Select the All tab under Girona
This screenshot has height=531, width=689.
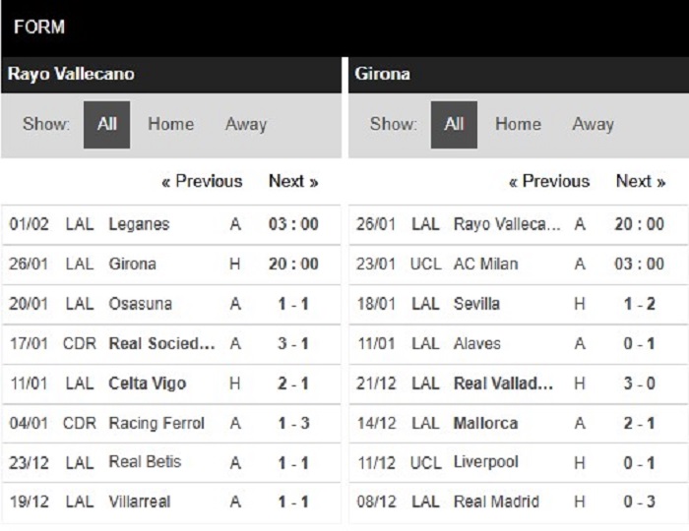(x=454, y=125)
